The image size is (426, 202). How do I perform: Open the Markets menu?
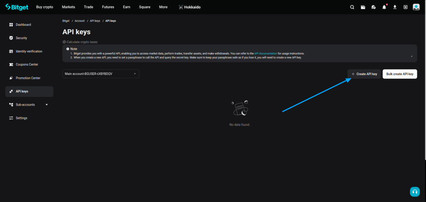68,7
